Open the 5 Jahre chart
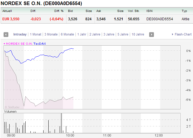 [123, 34]
